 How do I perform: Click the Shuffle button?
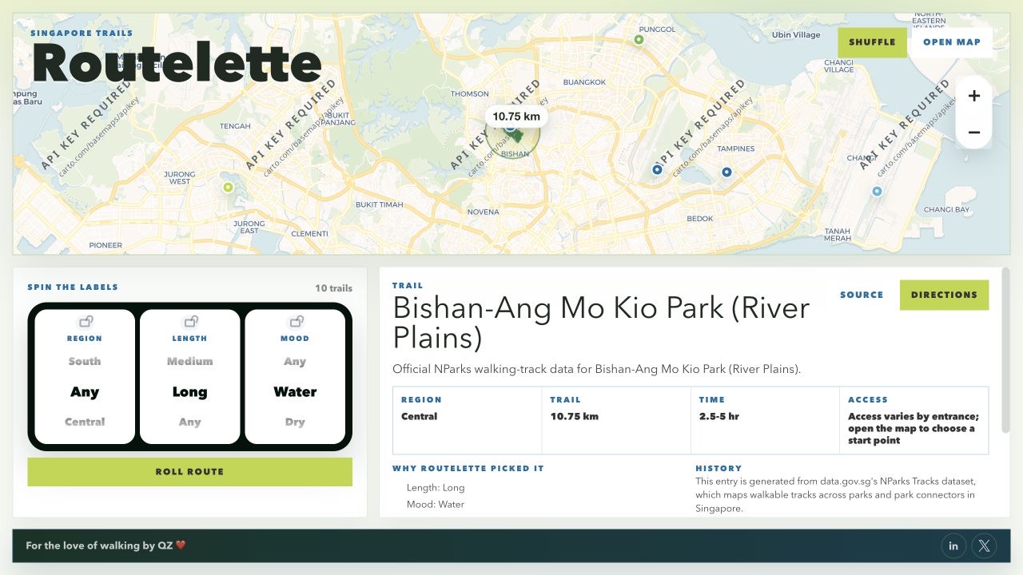click(872, 42)
